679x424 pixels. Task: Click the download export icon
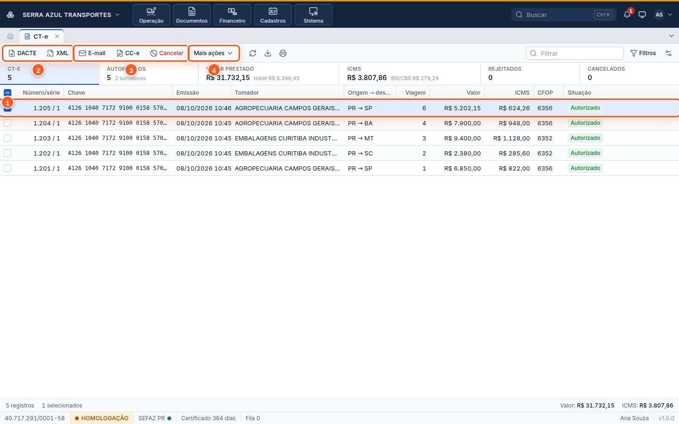click(x=268, y=53)
